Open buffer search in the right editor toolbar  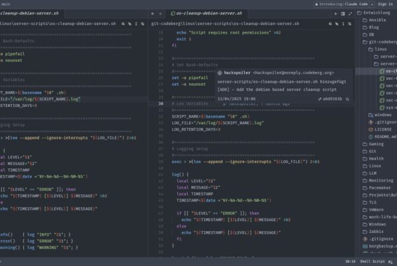click(330, 24)
